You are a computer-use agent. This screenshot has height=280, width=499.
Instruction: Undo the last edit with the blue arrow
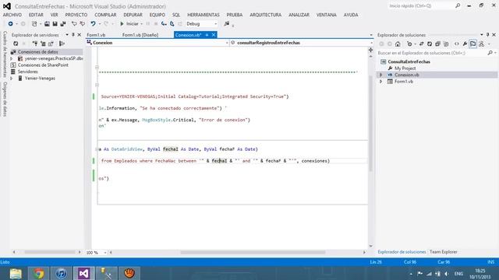(x=93, y=24)
